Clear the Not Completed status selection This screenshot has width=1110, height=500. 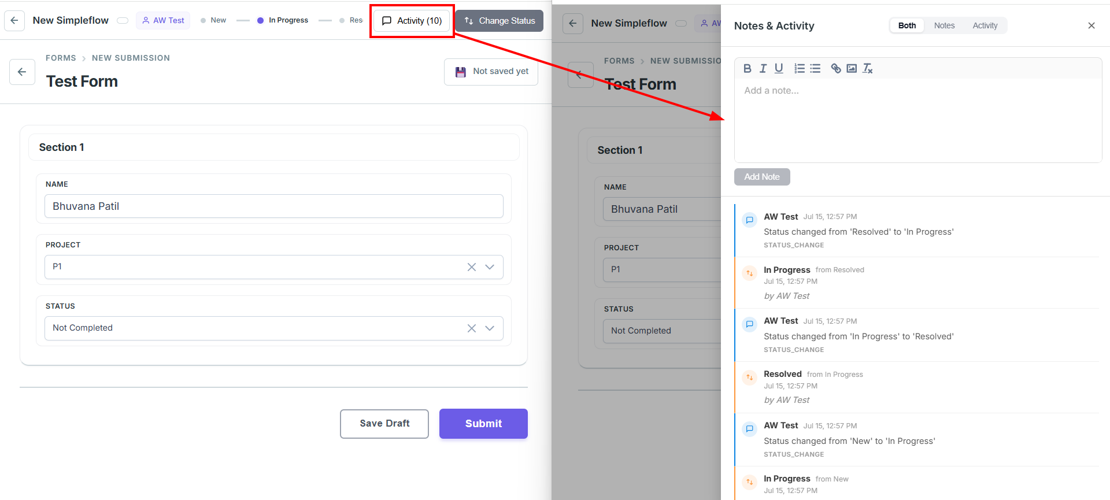pos(472,328)
